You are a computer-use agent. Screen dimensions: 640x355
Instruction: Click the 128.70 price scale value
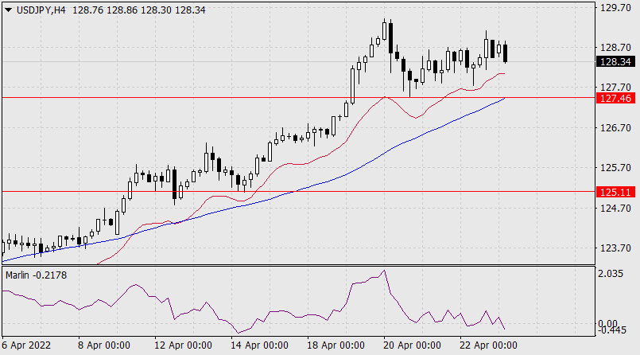click(615, 48)
